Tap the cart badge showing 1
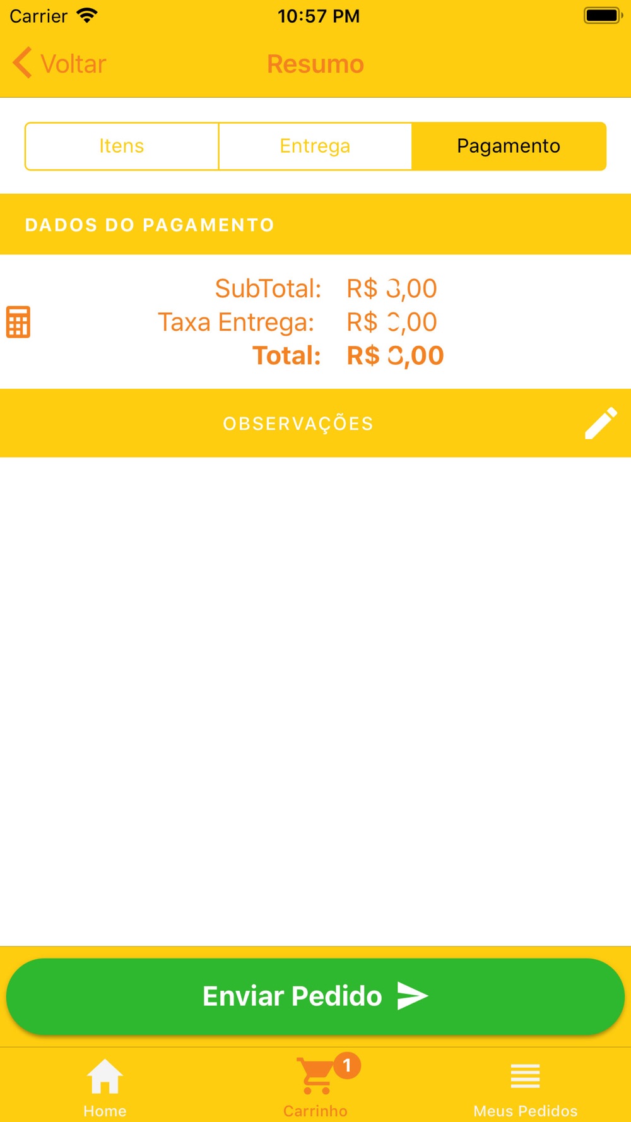This screenshot has width=631, height=1122. coord(346,1066)
